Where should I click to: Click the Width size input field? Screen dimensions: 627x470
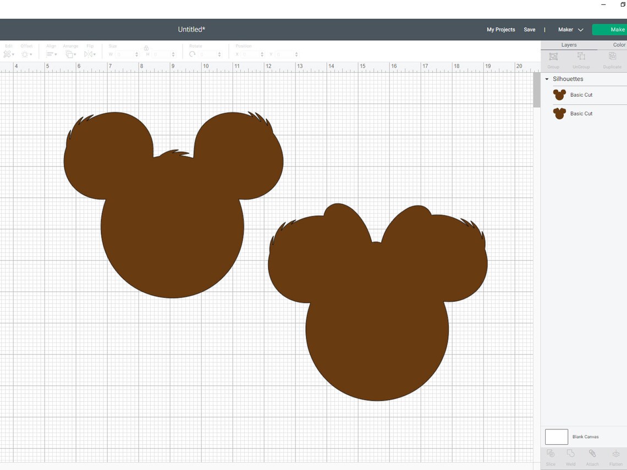point(124,54)
